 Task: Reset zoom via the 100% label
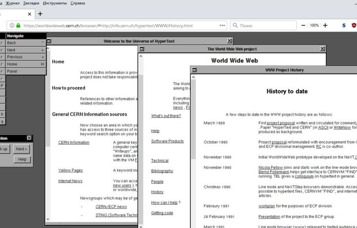point(314,25)
